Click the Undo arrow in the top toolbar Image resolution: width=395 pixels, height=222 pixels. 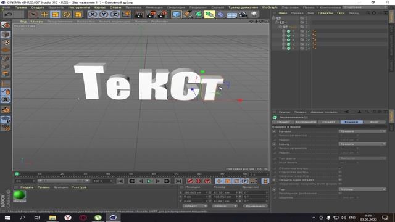tap(8, 14)
